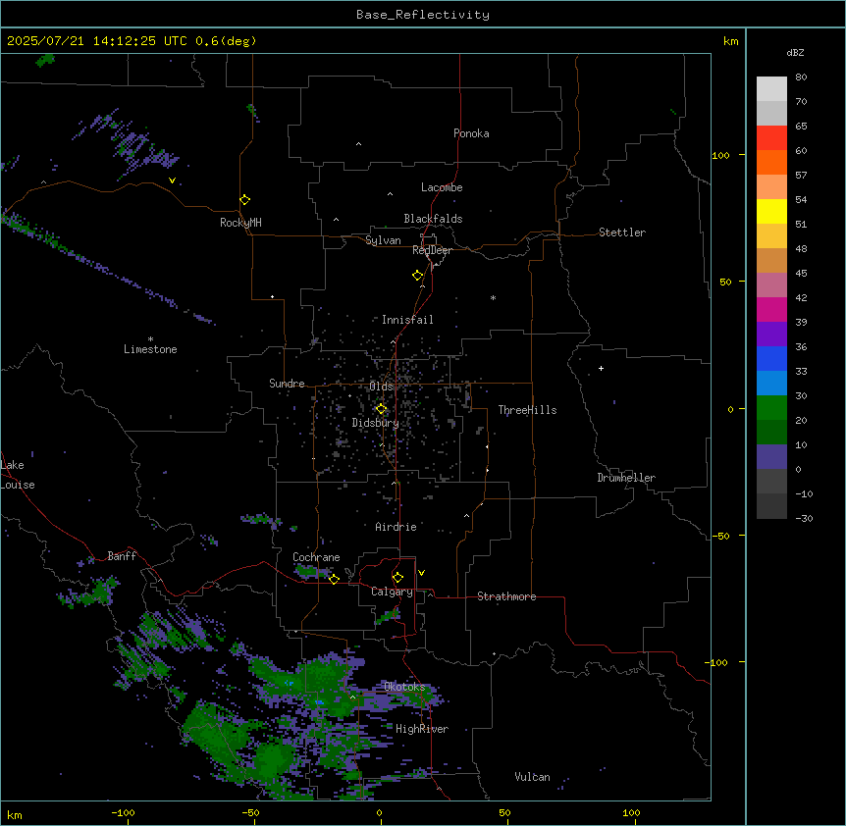The image size is (846, 826).
Task: Click the Sundre city label
Action: (287, 384)
